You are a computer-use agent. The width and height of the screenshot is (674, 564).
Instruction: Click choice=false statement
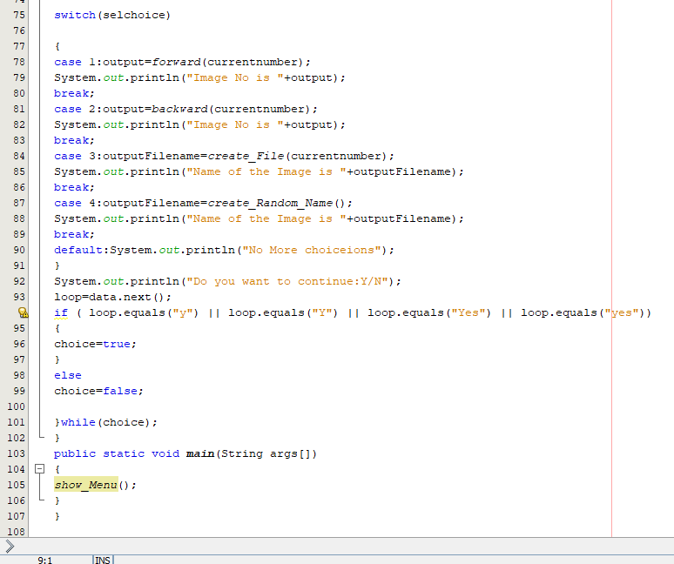98,391
